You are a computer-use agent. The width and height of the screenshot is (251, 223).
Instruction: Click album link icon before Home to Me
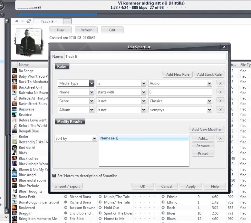click(100, 219)
